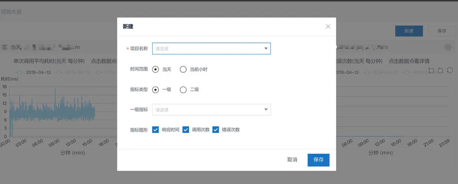Choose 一级 indicator type

click(155, 89)
